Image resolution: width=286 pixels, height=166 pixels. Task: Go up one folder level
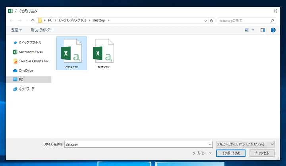pyautogui.click(x=33, y=21)
